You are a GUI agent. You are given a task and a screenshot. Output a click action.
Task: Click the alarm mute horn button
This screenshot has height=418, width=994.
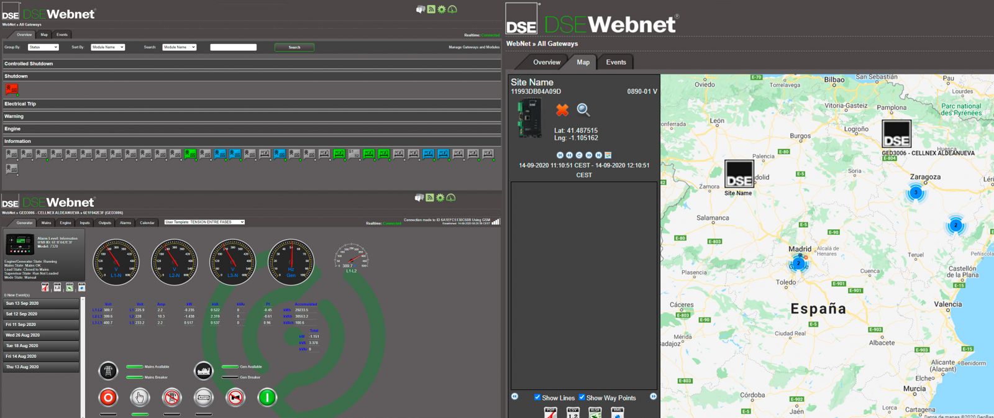click(x=235, y=398)
